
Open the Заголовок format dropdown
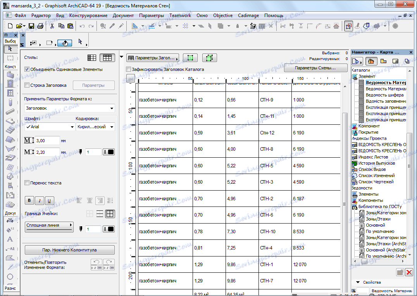tap(70, 108)
